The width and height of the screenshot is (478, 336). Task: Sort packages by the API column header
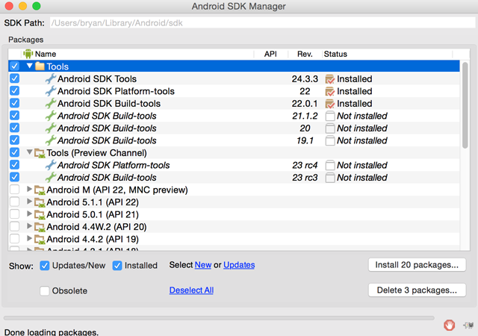(x=270, y=54)
